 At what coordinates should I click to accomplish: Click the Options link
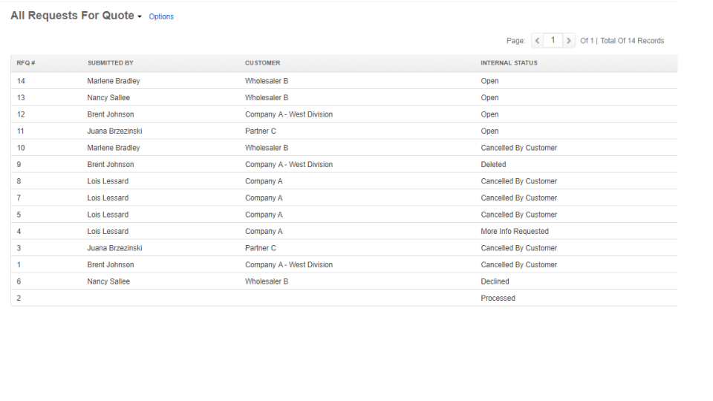[x=161, y=16]
